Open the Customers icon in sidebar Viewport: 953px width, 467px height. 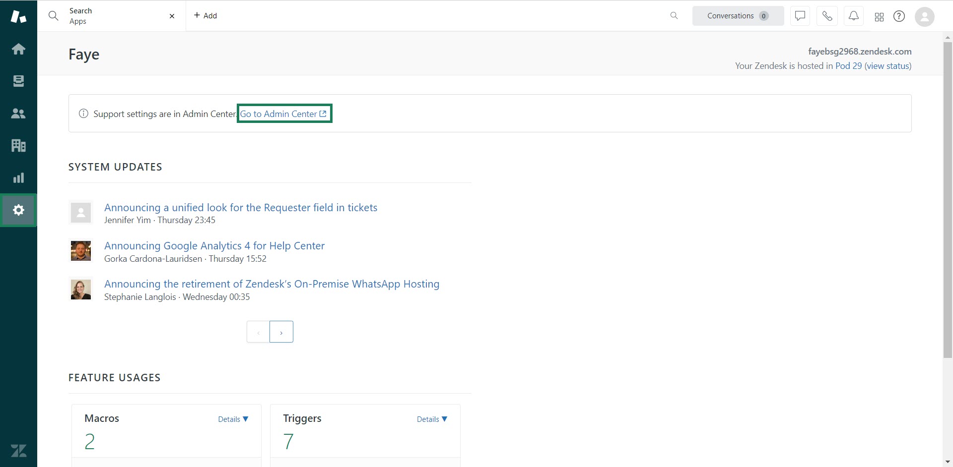(x=18, y=114)
